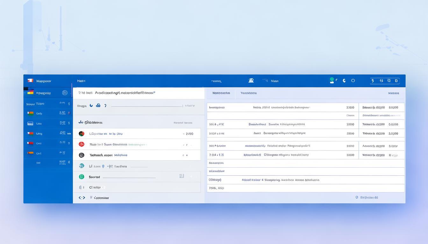Click the blue padlock icon below the title

[98, 105]
